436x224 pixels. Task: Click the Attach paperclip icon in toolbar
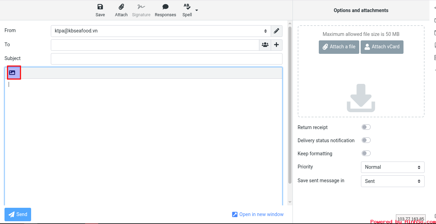[x=121, y=7]
